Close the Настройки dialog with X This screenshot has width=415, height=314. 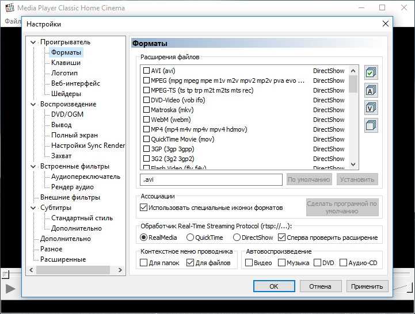click(x=386, y=24)
